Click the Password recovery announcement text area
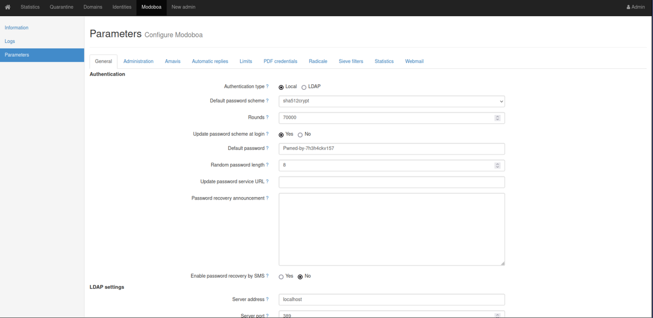The image size is (653, 318). 392,229
